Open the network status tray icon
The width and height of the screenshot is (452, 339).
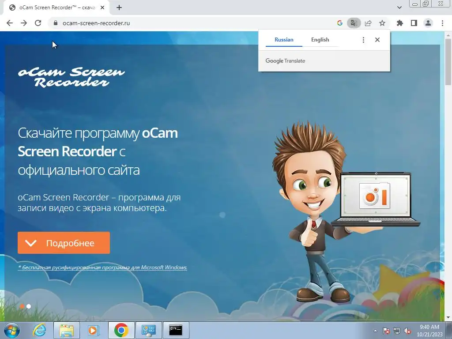point(397,331)
